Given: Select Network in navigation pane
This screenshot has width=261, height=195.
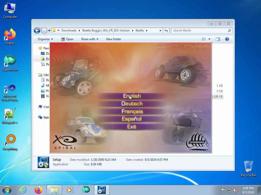Looking at the screenshot, I should (x=44, y=117).
